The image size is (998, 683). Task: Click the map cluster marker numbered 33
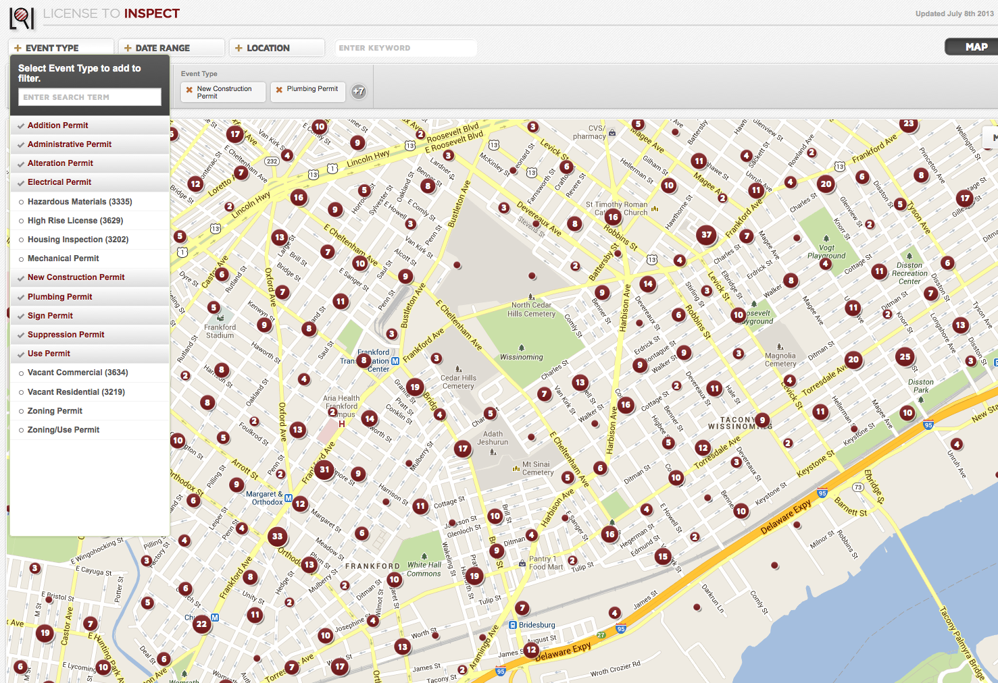[277, 537]
